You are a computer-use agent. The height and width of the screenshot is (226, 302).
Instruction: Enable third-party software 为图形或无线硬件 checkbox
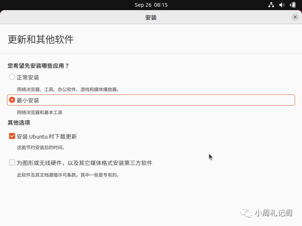12,162
